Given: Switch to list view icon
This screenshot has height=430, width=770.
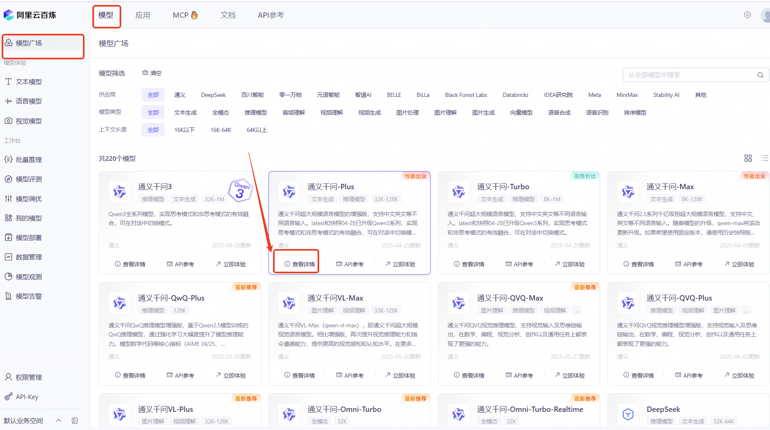Looking at the screenshot, I should point(765,158).
